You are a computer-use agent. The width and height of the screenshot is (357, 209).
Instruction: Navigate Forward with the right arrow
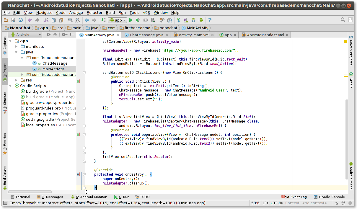pyautogui.click(x=94, y=20)
